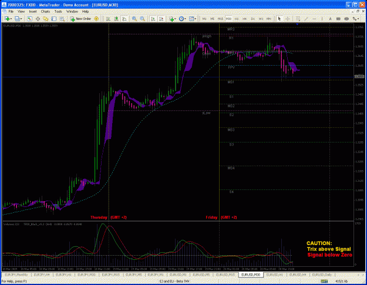
Task: Open the Charts menu
Action: click(x=45, y=11)
